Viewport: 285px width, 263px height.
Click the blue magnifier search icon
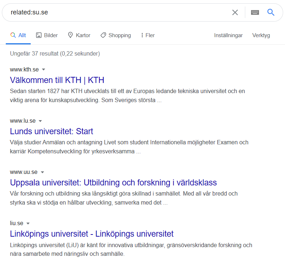click(271, 12)
